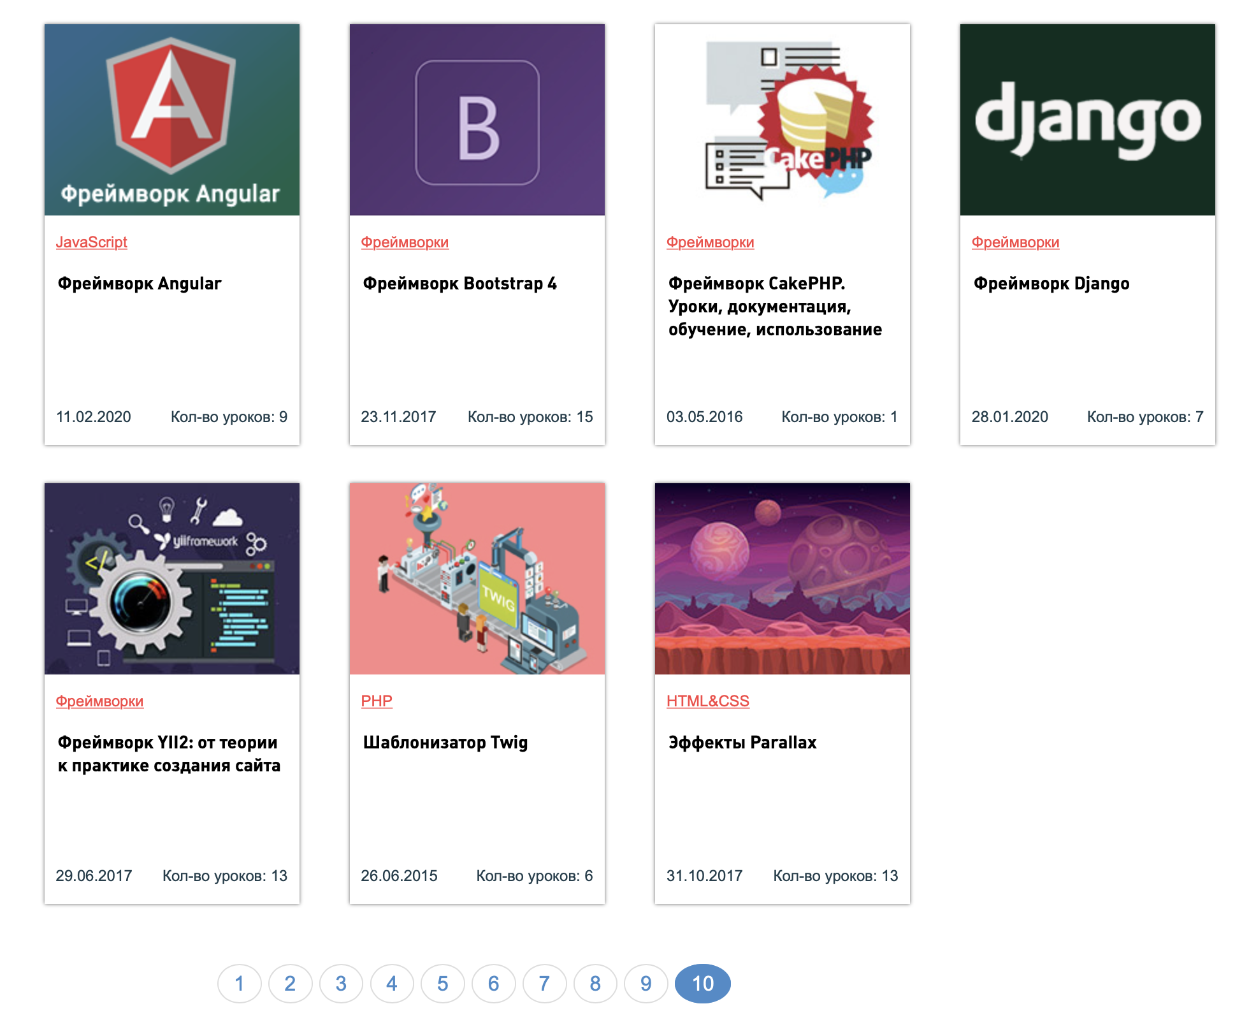The width and height of the screenshot is (1249, 1020).
Task: Click 'Кол-во уроков: 1' on CakePHP card
Action: pyautogui.click(x=840, y=417)
